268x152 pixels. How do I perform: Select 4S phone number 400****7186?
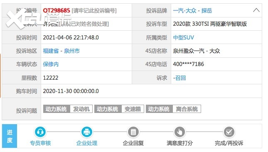188,64
